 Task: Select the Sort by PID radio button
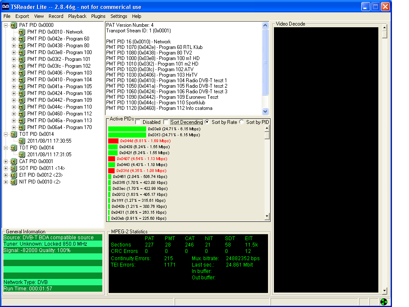(242, 122)
